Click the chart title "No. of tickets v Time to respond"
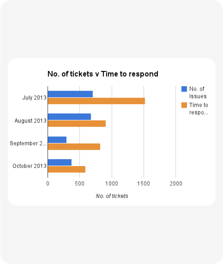This screenshot has width=223, height=264. tap(103, 74)
